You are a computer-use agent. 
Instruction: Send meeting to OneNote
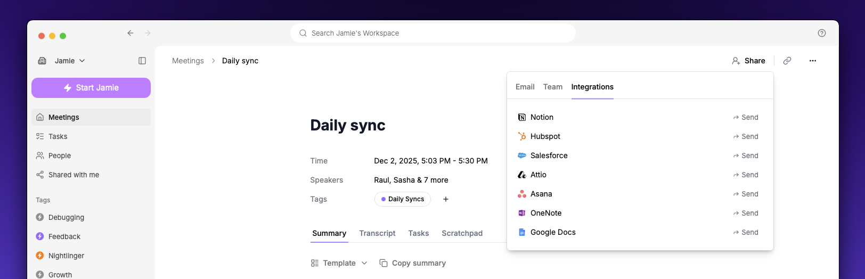746,213
